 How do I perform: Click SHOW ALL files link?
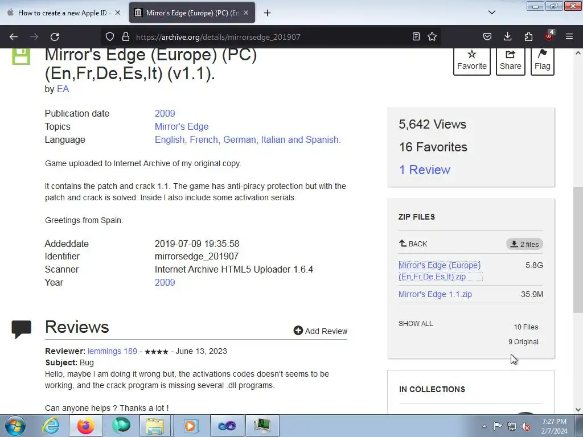tap(416, 324)
